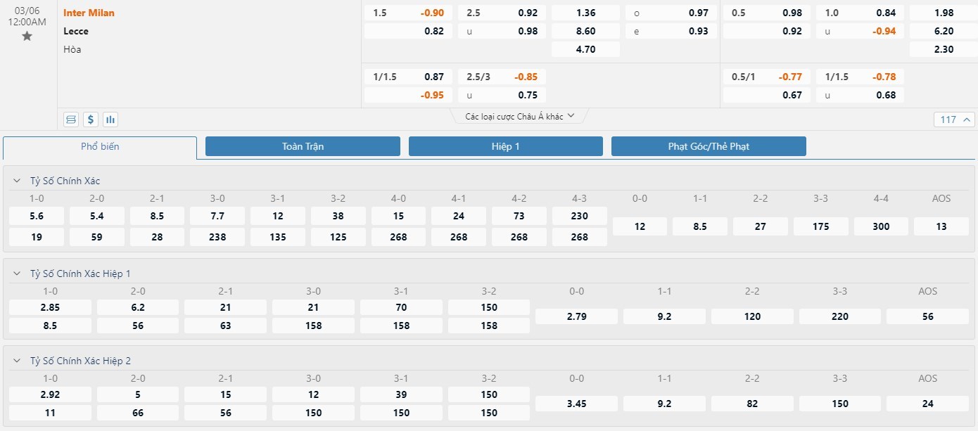
Task: Pick second-half 1-0 odds 2.92
Action: pyautogui.click(x=50, y=394)
